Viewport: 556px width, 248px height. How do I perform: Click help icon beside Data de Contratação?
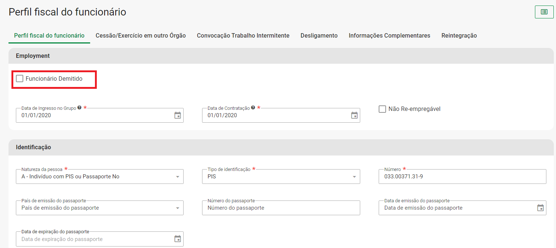253,108
